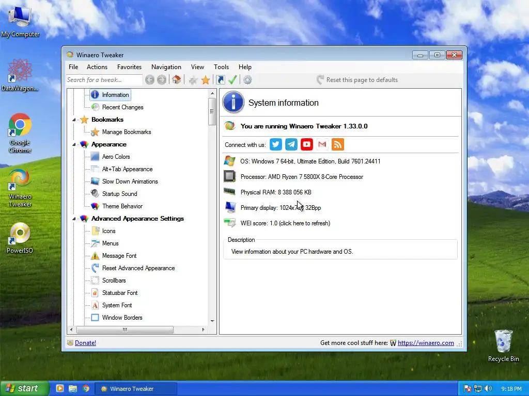Click Winaero Tweaker taskbar button
Screen dimensions: 529x396
click(136, 389)
